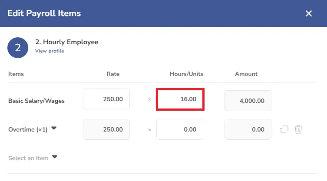327x181 pixels.
Task: Focus the Basic Salary rate field
Action: tap(106, 99)
